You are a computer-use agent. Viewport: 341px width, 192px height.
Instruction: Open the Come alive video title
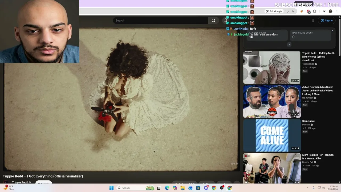[308, 121]
